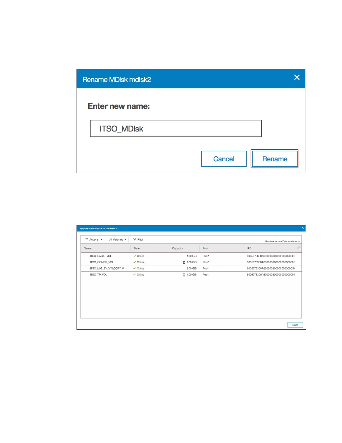Viewport: 342px width, 443px height.
Task: Click the Filter funnel icon
Action: (x=134, y=239)
